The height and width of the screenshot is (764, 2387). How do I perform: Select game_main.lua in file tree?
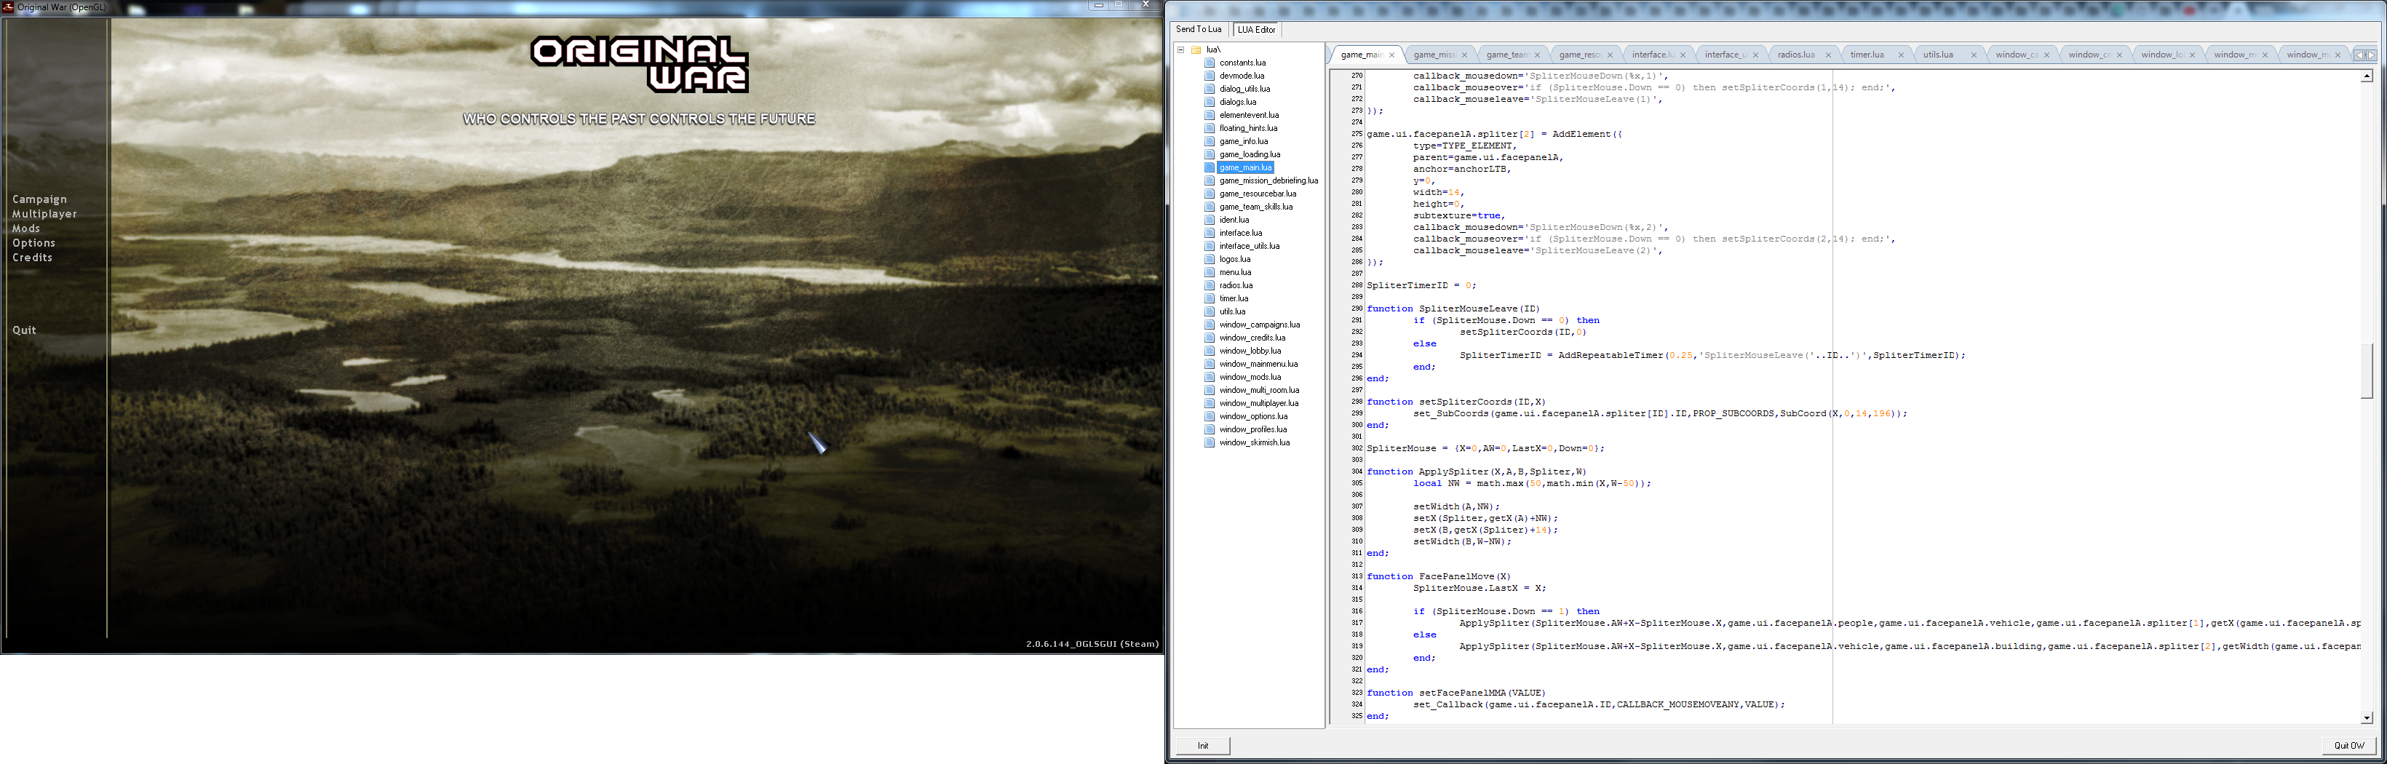click(x=1245, y=167)
